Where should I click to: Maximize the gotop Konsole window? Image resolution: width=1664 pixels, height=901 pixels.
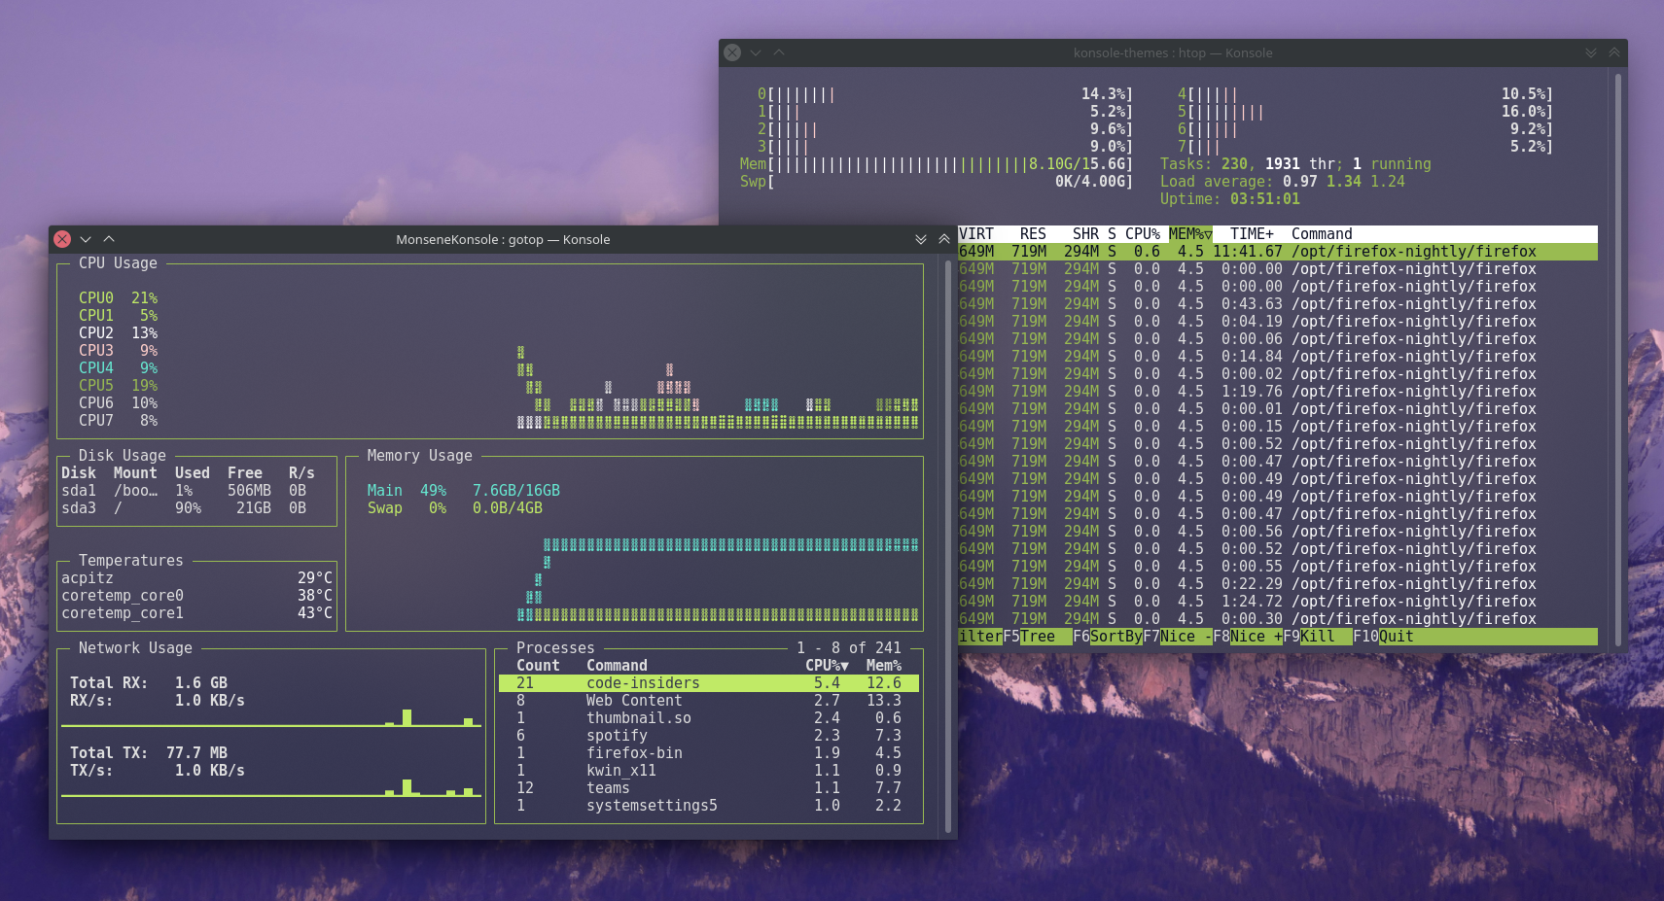[x=109, y=239]
